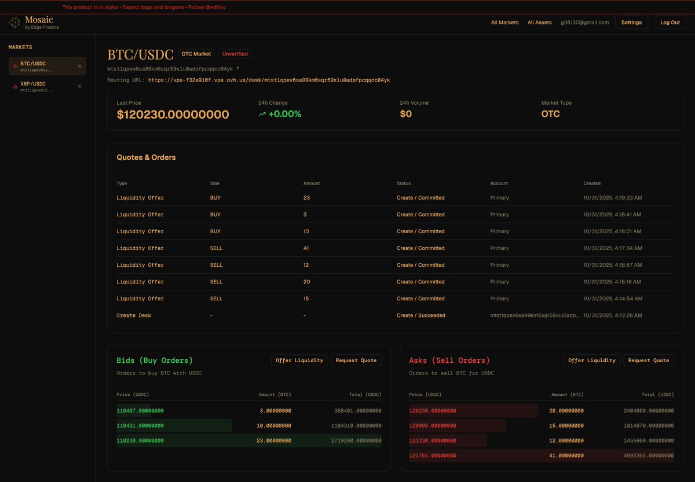This screenshot has height=482, width=695.
Task: Click Request Quote in the Asks panel
Action: (x=649, y=360)
